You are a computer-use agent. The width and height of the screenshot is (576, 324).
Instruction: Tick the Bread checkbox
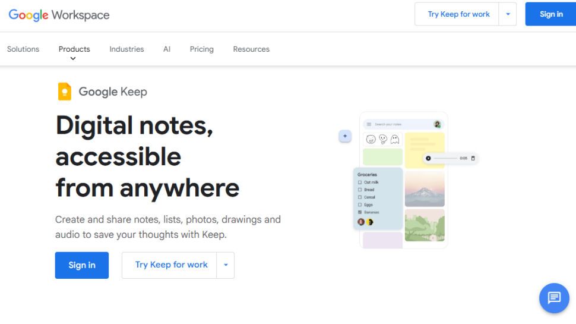coord(360,190)
